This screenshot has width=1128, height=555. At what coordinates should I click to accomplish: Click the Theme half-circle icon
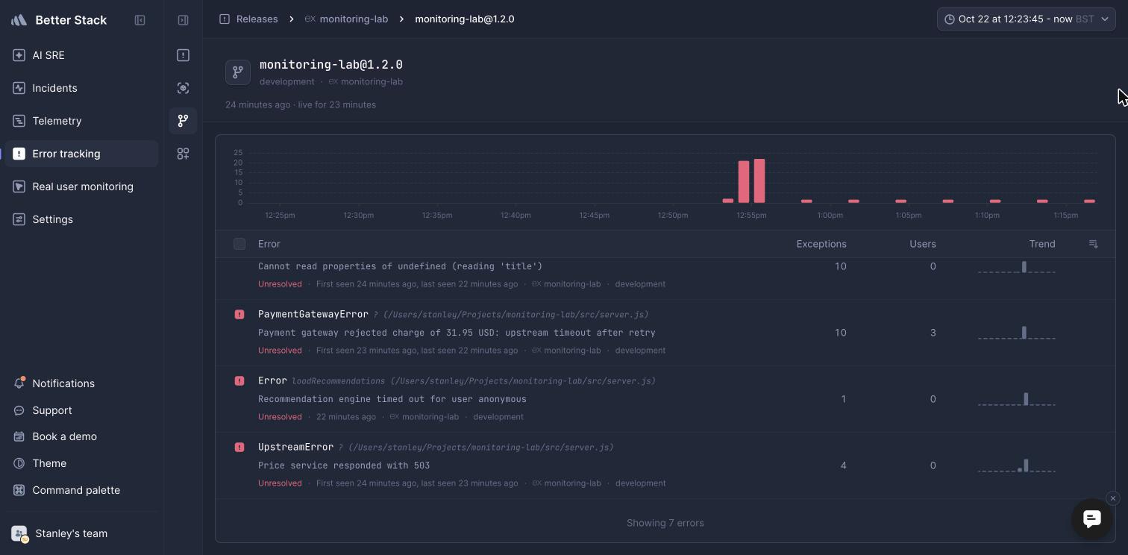tap(19, 463)
